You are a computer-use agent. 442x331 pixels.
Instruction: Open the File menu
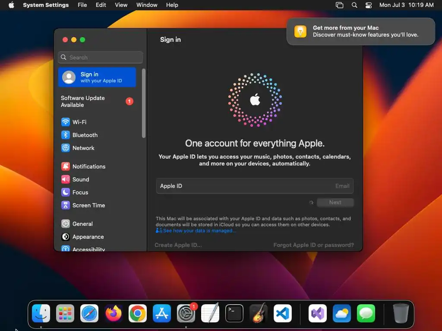(x=82, y=5)
